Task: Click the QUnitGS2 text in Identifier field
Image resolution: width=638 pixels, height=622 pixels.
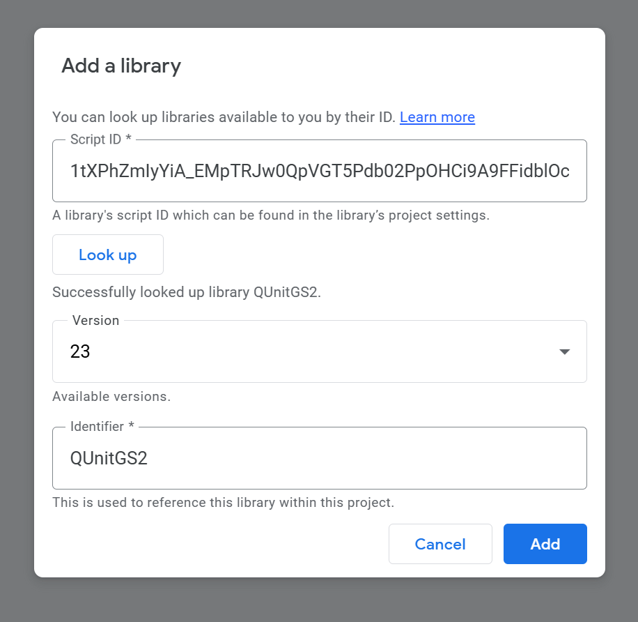Action: coord(109,458)
